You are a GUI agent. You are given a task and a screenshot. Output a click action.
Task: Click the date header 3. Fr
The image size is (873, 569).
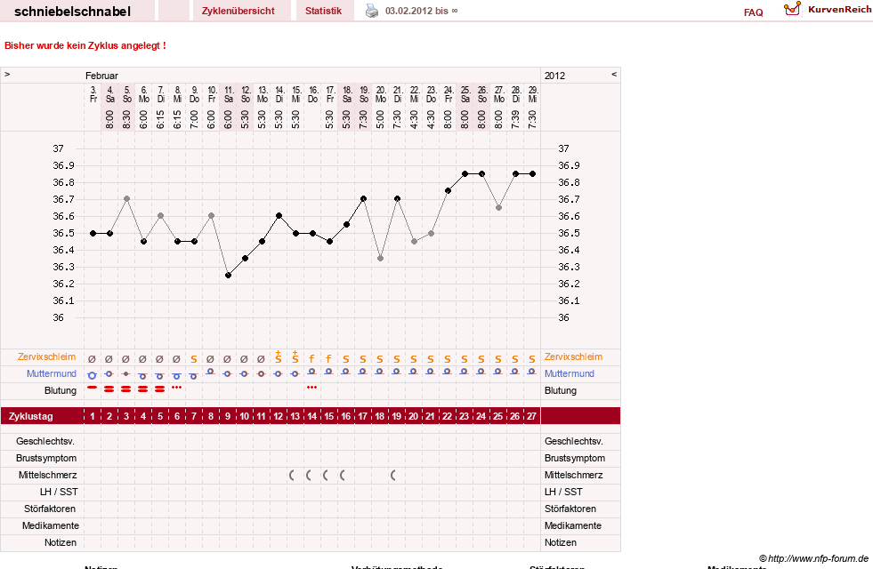coord(93,94)
